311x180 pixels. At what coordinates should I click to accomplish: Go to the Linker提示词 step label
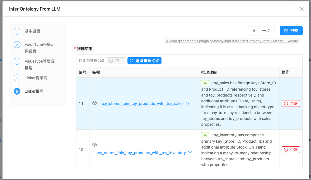(36, 78)
